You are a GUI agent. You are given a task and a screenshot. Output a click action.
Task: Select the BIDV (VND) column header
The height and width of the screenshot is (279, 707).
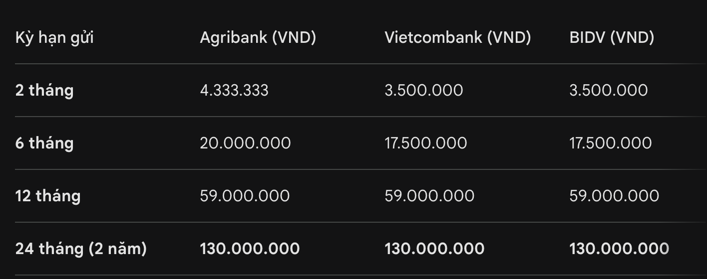(611, 37)
